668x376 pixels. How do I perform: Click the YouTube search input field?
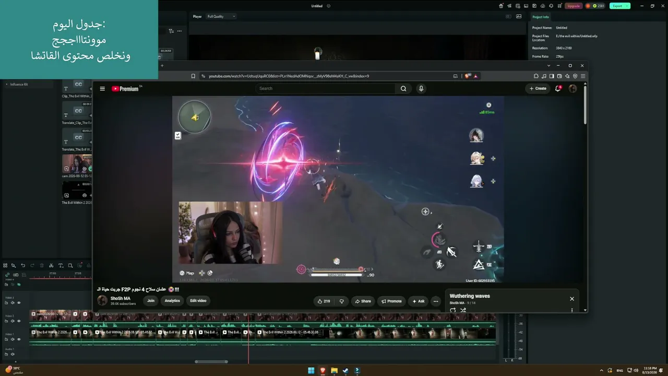(327, 89)
